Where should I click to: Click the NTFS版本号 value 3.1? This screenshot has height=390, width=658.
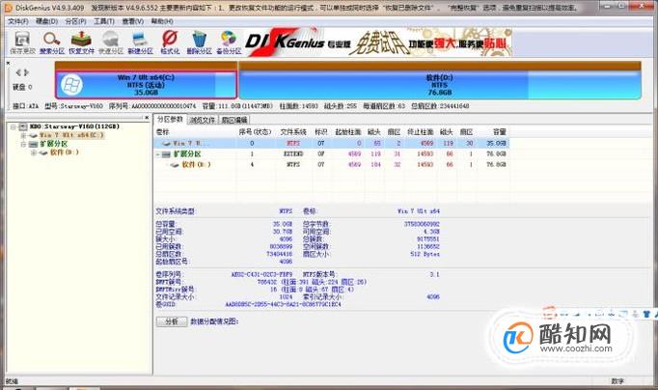click(x=435, y=274)
